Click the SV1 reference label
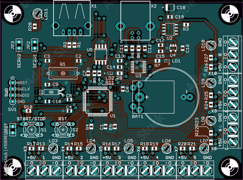This screenshot has height=180, width=243. 12,109
